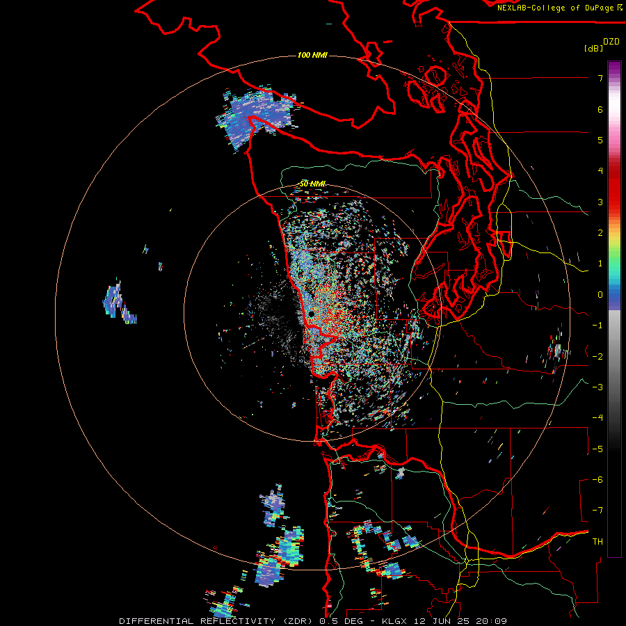626x626 pixels.
Task: Click the -4 value on the color scale
Action: click(x=597, y=418)
